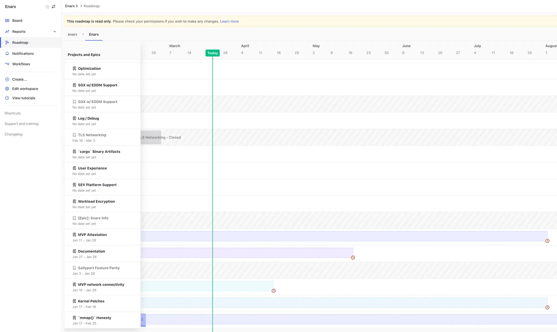Click the Create plus icon
The image size is (557, 332).
pos(7,79)
